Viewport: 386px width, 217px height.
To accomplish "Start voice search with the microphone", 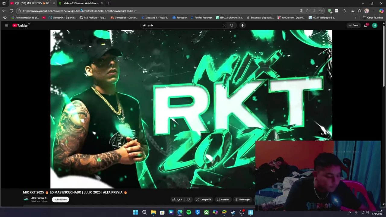I will 242,25.
